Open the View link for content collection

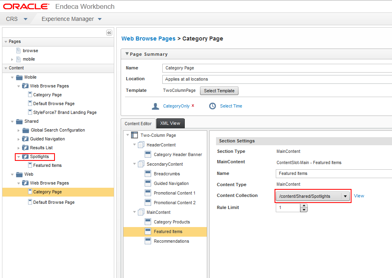tap(359, 196)
